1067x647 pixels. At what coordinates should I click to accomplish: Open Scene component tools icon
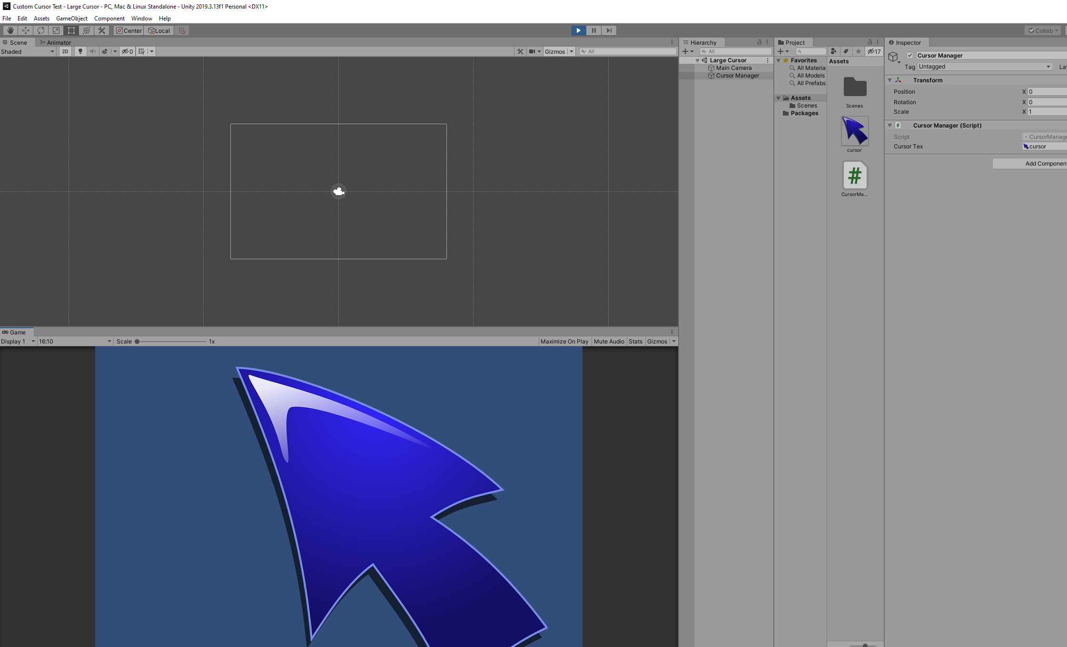520,51
